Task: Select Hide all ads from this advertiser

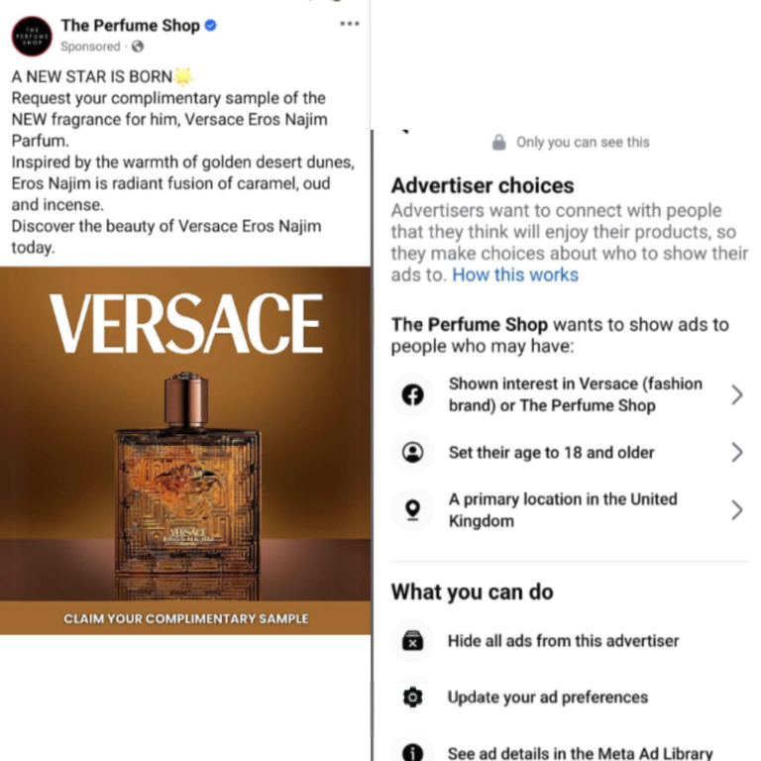Action: click(x=563, y=641)
